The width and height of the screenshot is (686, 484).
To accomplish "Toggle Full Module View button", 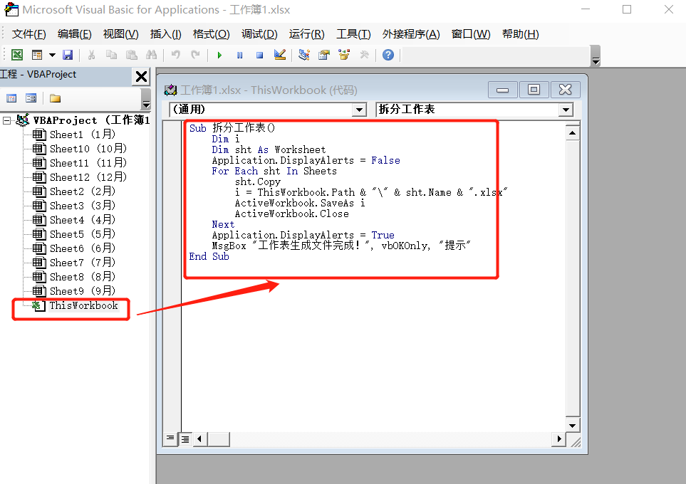I will [x=185, y=439].
